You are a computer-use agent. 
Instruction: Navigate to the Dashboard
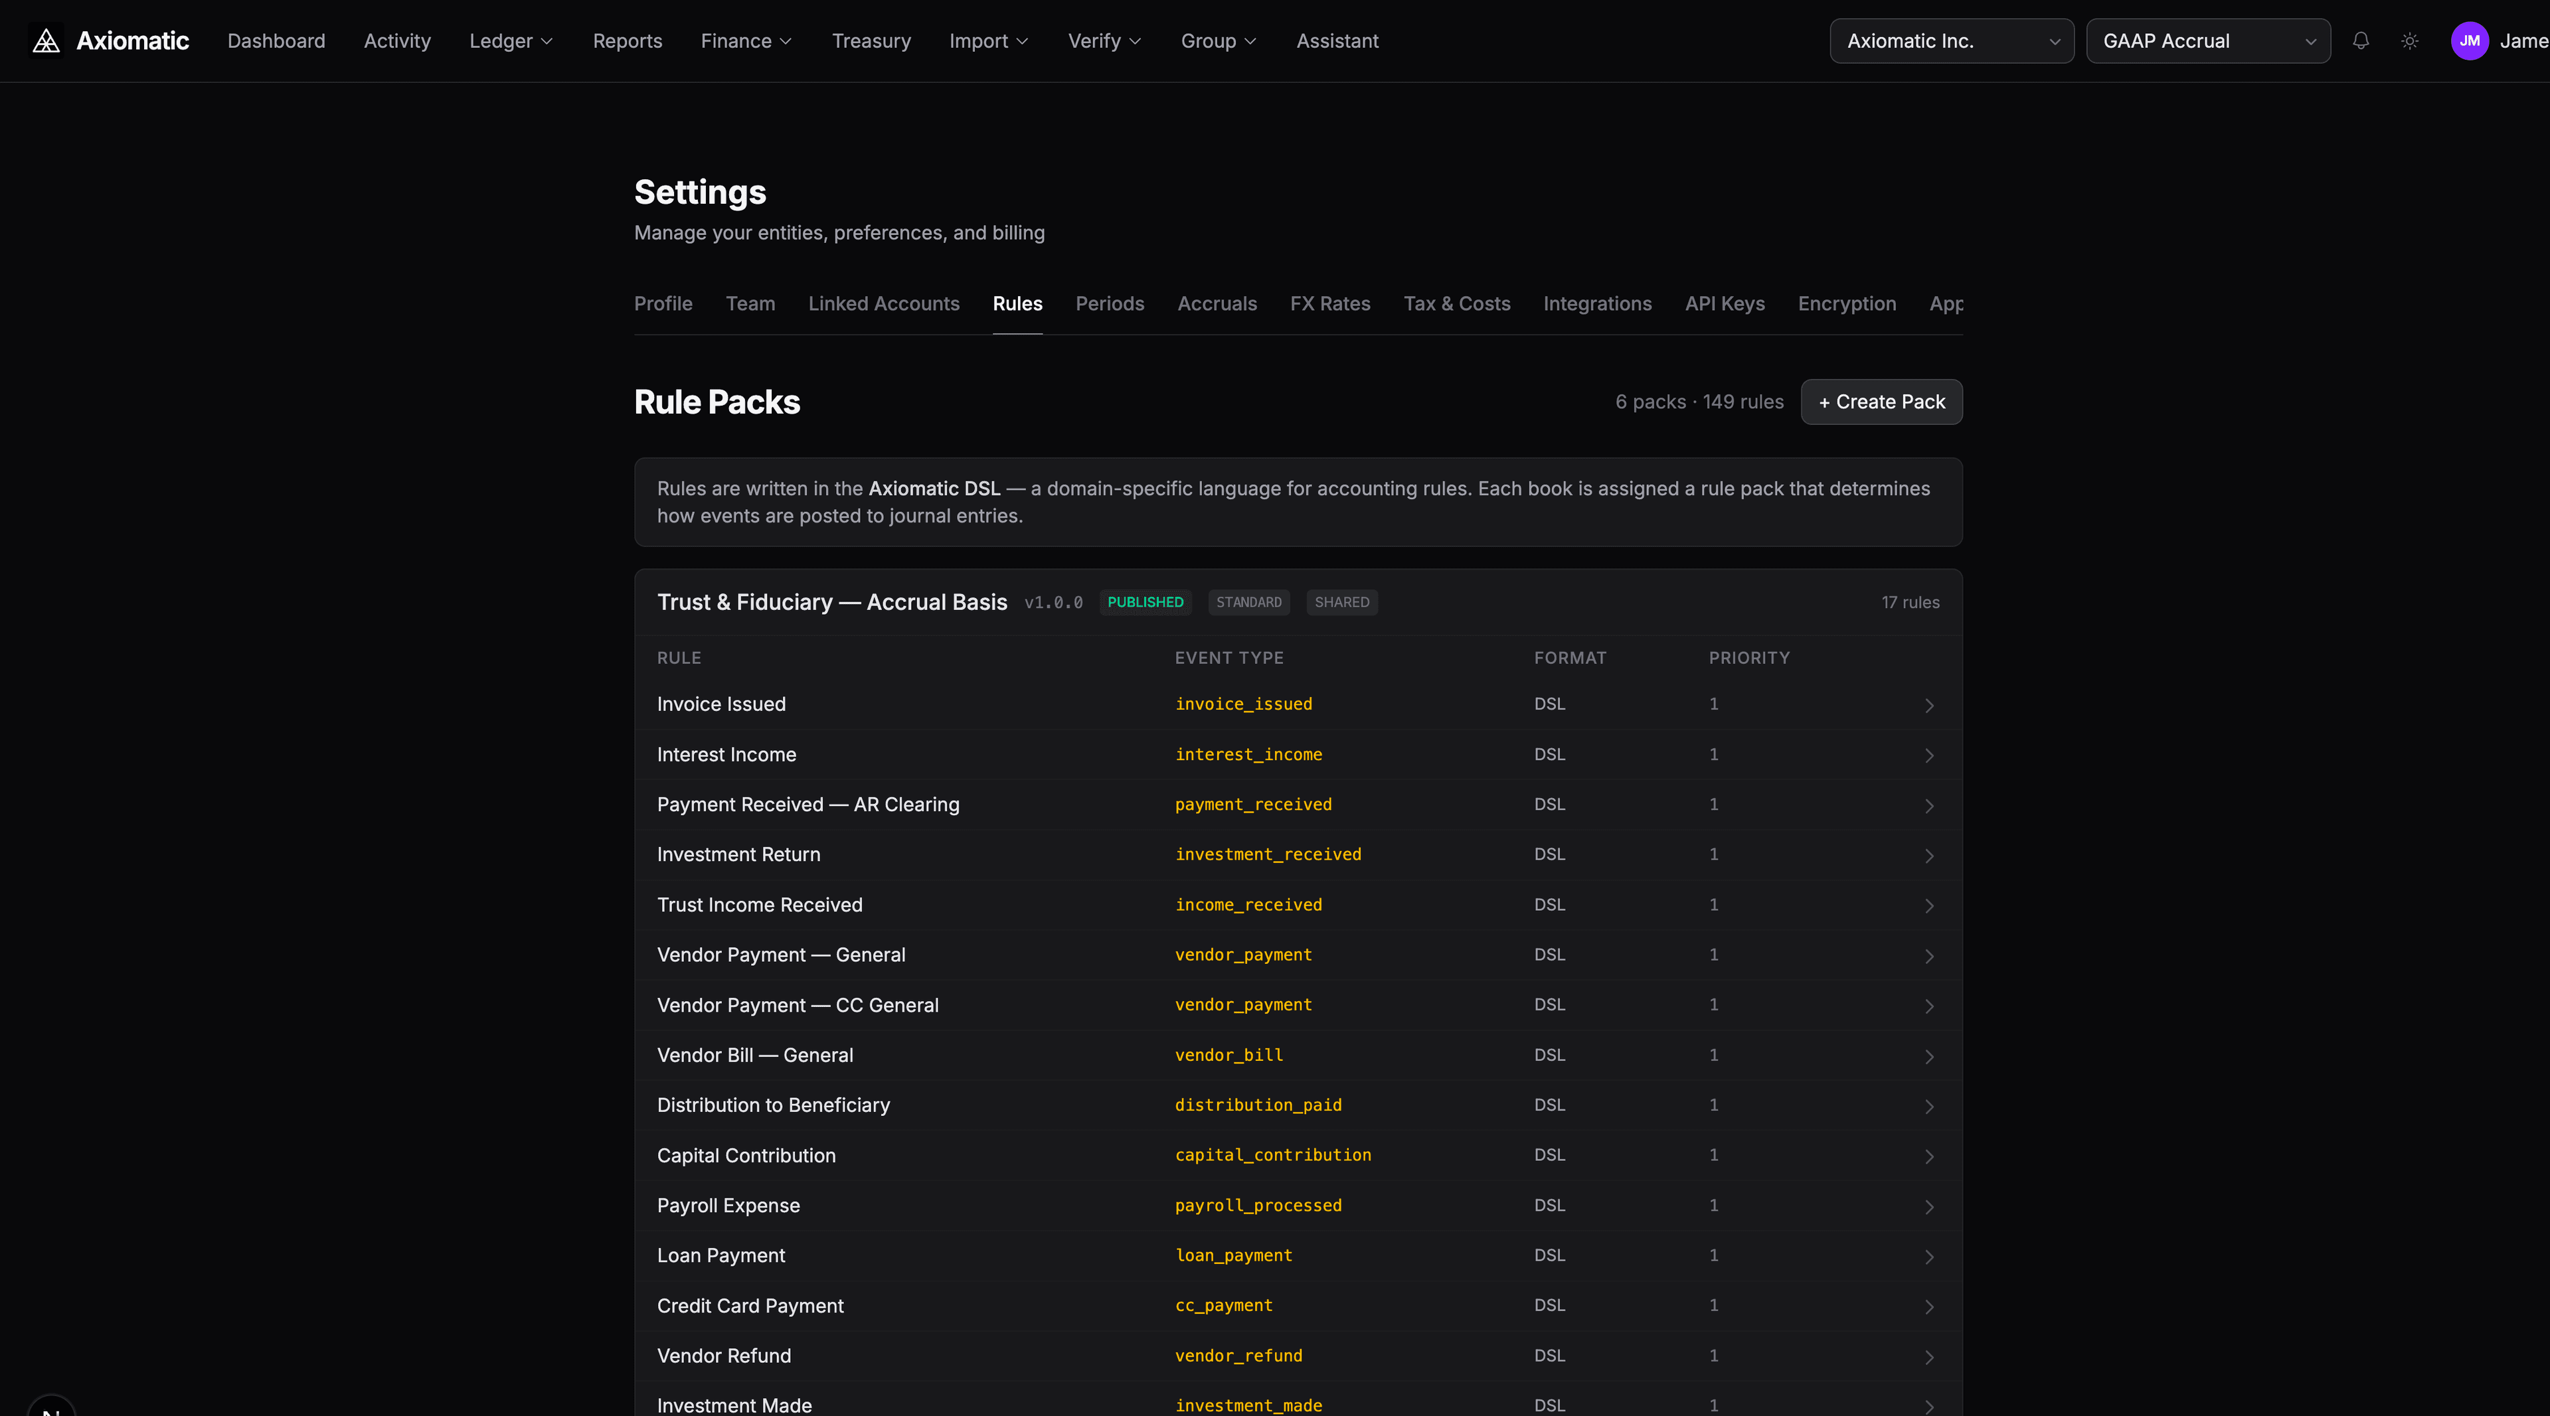tap(276, 40)
